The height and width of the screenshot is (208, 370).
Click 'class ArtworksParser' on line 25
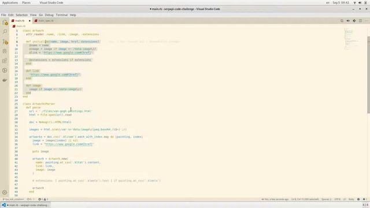(x=39, y=104)
